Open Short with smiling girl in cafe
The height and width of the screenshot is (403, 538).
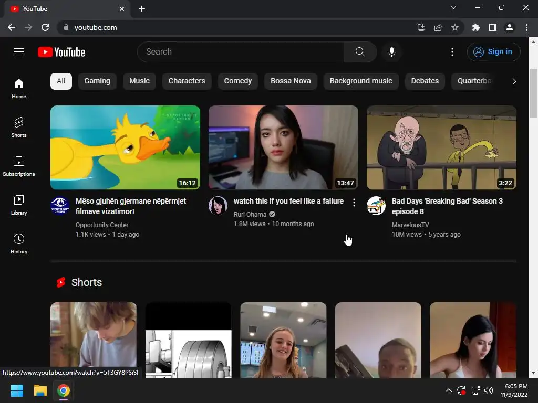283,340
